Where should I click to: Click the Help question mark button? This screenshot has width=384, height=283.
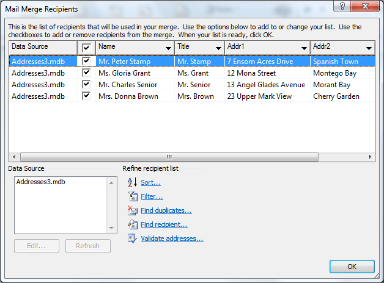[342, 6]
